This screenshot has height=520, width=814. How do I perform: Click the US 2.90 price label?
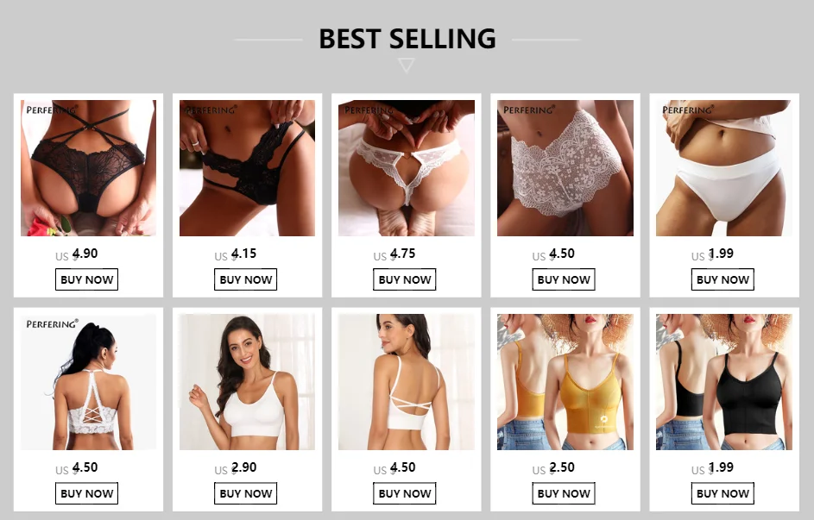(235, 468)
